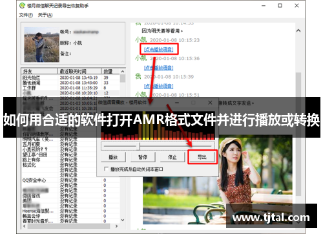Click the 播放 button in voice player
The image size is (323, 234).
(113, 157)
